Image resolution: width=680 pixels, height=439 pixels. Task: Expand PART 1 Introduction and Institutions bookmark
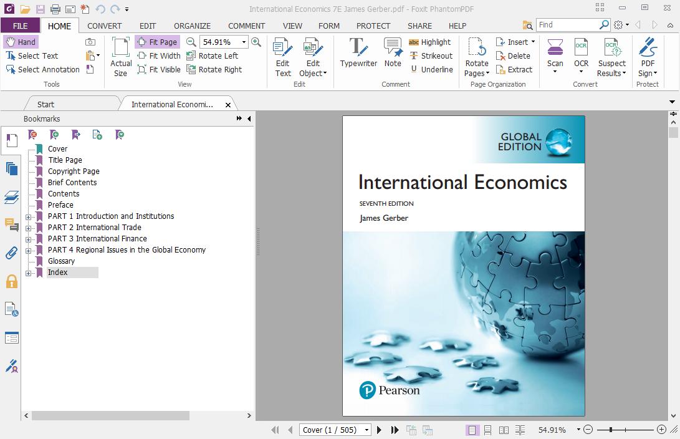point(28,217)
